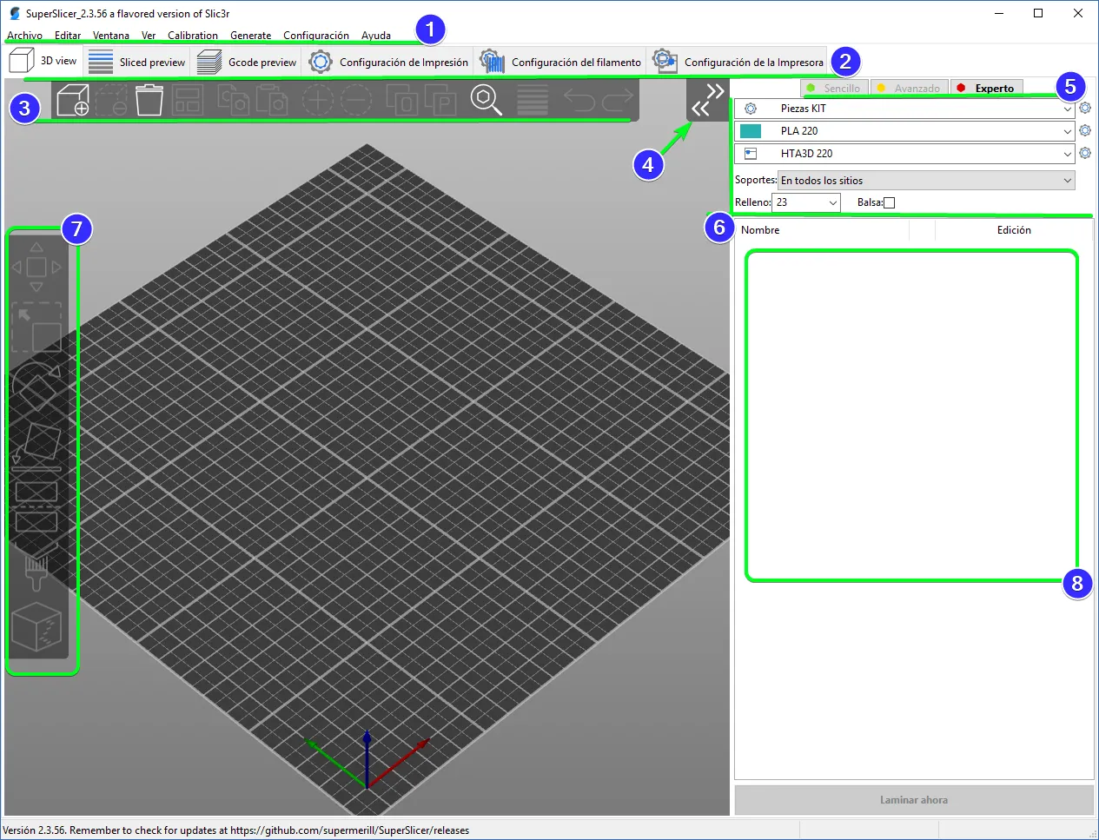Image resolution: width=1099 pixels, height=840 pixels.
Task: Open print settings gear beside Piezas KIT
Action: [1085, 109]
